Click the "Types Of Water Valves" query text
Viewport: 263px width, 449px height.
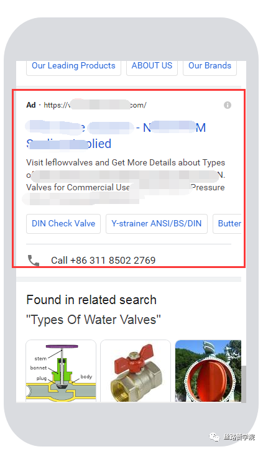coord(93,320)
